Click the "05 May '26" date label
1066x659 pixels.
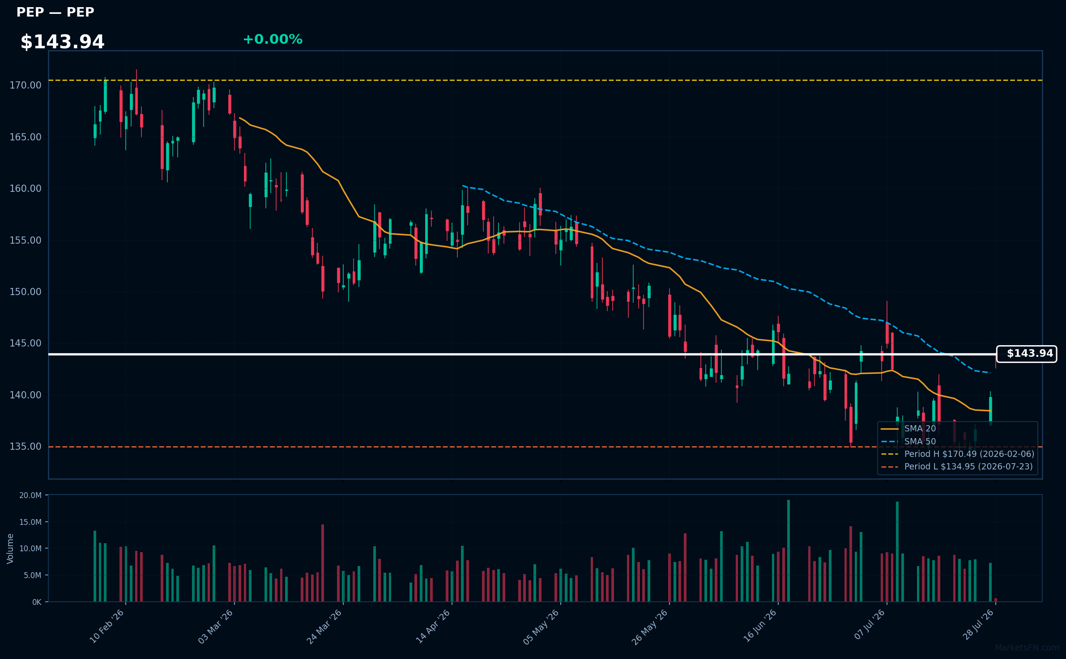542,626
